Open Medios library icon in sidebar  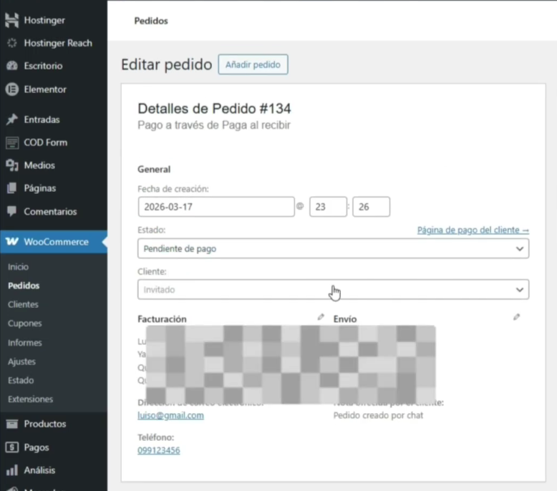coord(11,165)
